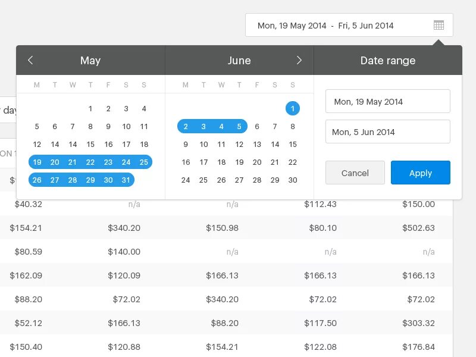Select May 25 in the calendar

click(x=143, y=162)
